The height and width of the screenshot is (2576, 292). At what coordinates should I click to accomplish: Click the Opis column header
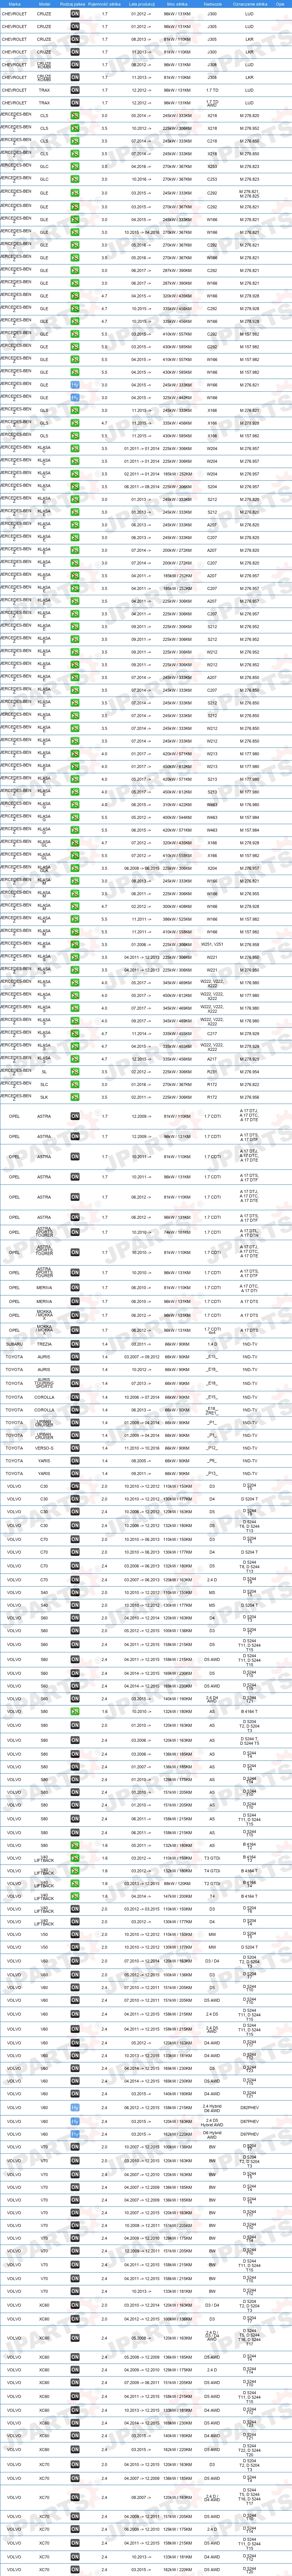[280, 4]
